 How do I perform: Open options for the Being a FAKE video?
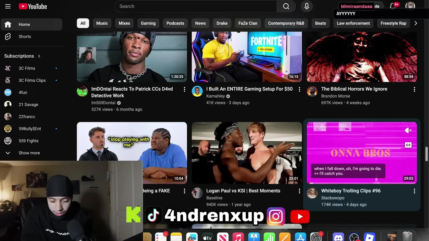[x=184, y=191]
